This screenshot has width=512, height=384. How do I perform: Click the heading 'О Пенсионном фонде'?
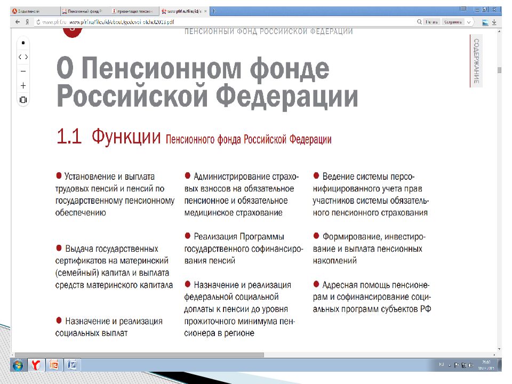point(193,68)
